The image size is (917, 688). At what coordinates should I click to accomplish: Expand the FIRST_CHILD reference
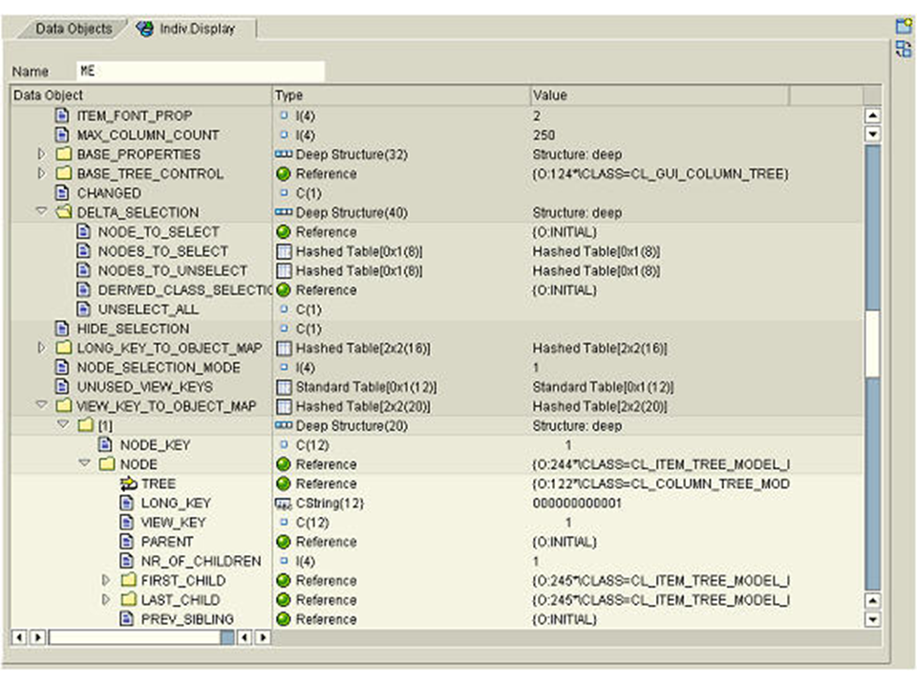106,581
